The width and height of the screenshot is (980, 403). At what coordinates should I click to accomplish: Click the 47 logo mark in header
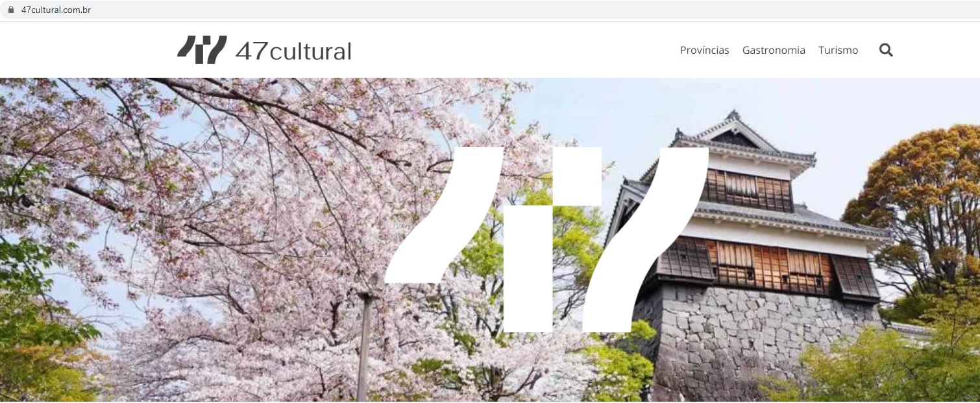(202, 50)
